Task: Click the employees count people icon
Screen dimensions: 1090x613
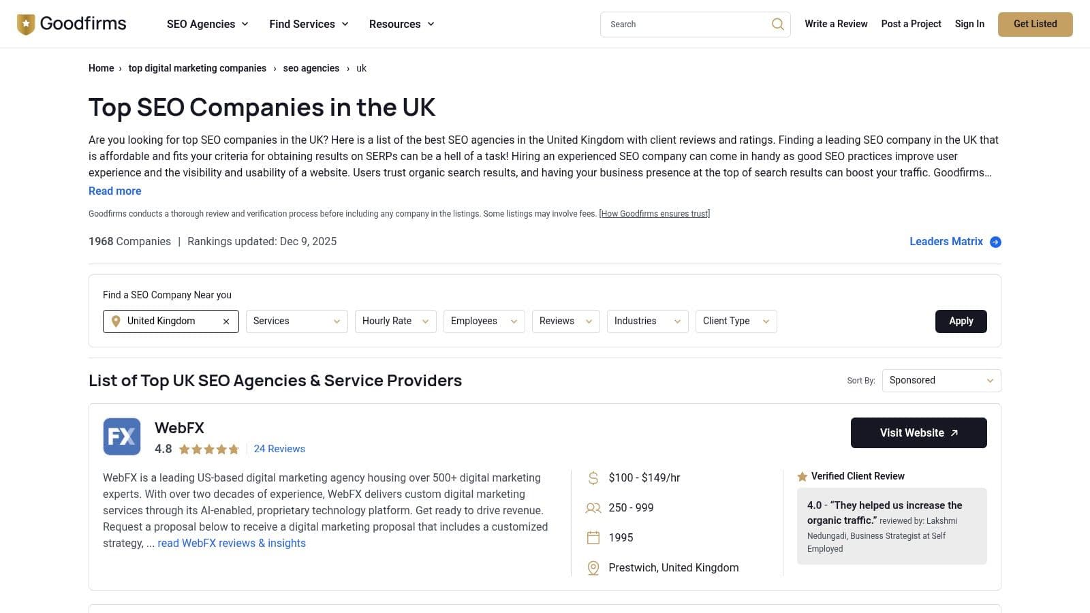Action: [x=593, y=508]
